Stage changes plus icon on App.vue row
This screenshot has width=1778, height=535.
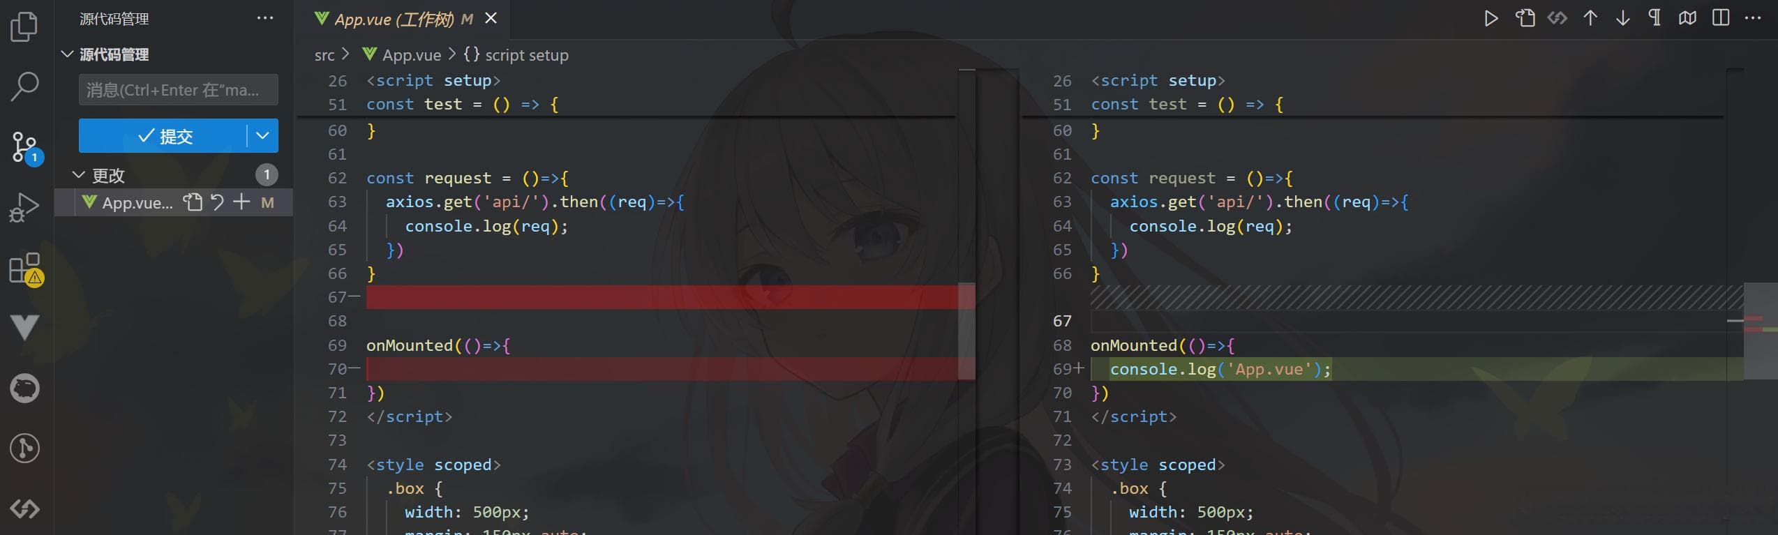[x=241, y=202]
